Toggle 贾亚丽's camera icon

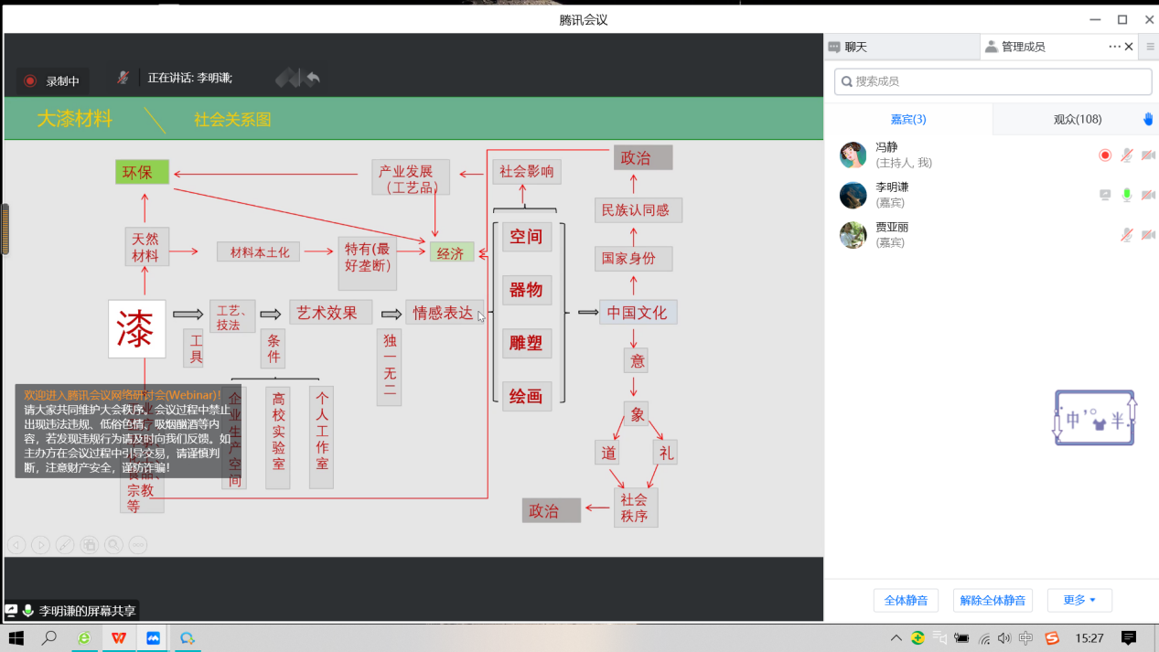tap(1147, 235)
